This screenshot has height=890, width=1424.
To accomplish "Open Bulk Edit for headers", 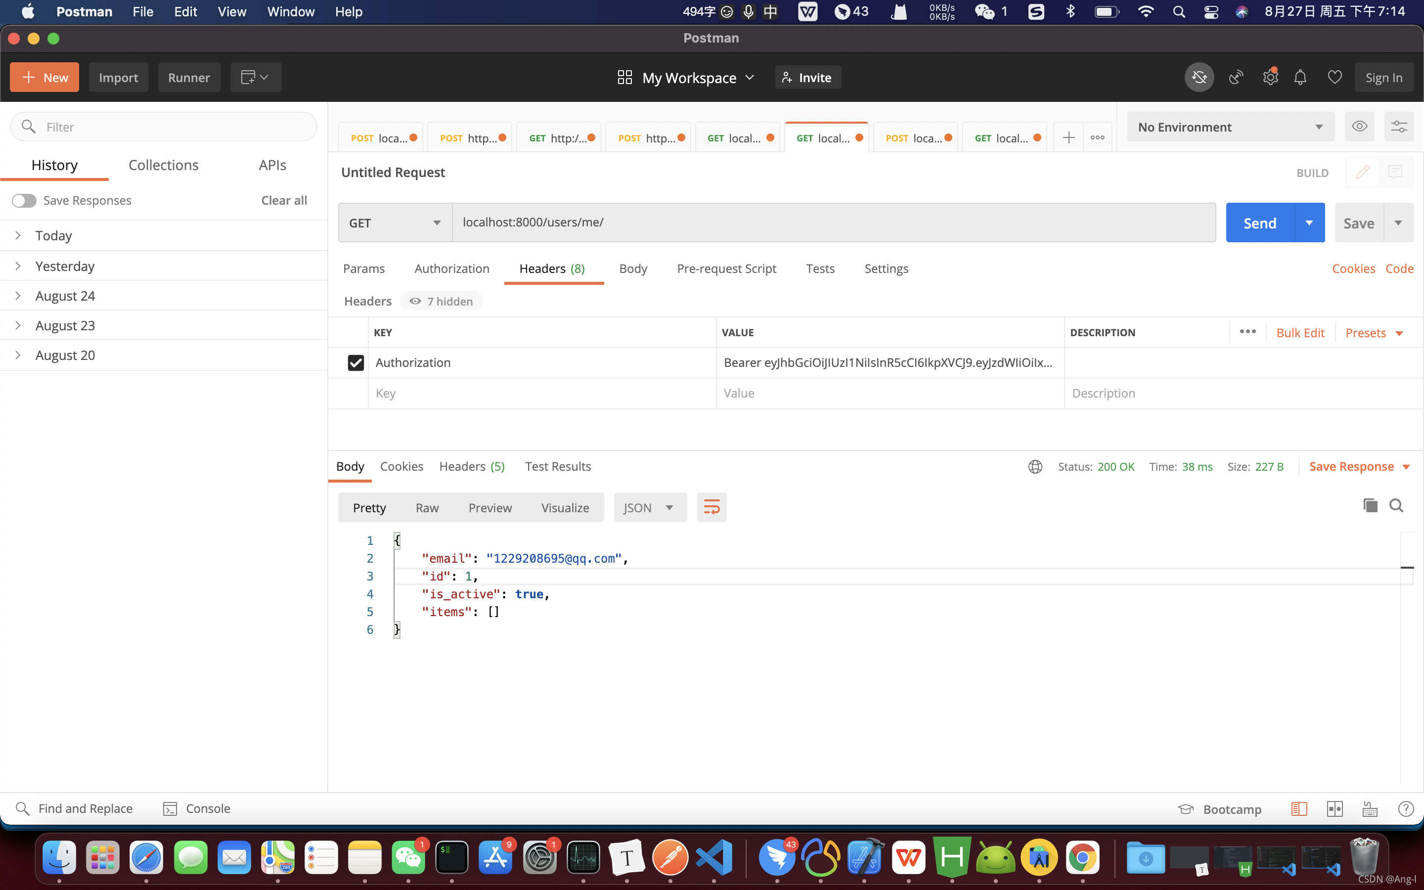I will [x=1300, y=333].
